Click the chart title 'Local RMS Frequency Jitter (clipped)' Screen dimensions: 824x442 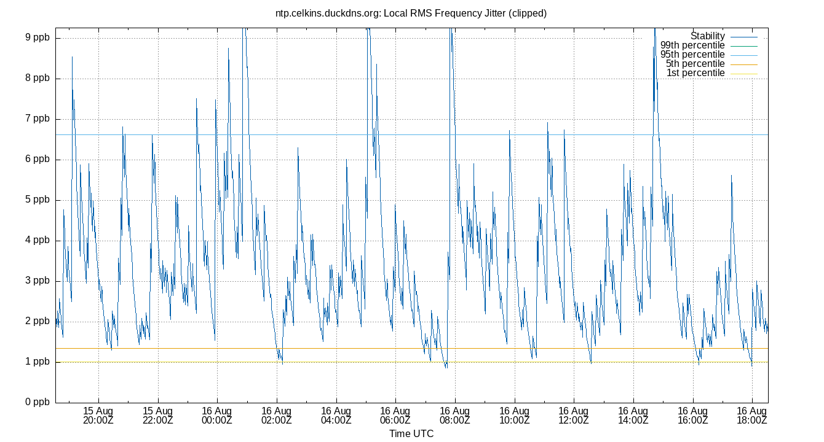pos(465,13)
